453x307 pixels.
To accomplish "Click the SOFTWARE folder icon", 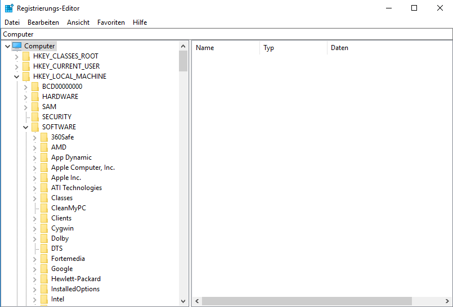I will (x=35, y=127).
